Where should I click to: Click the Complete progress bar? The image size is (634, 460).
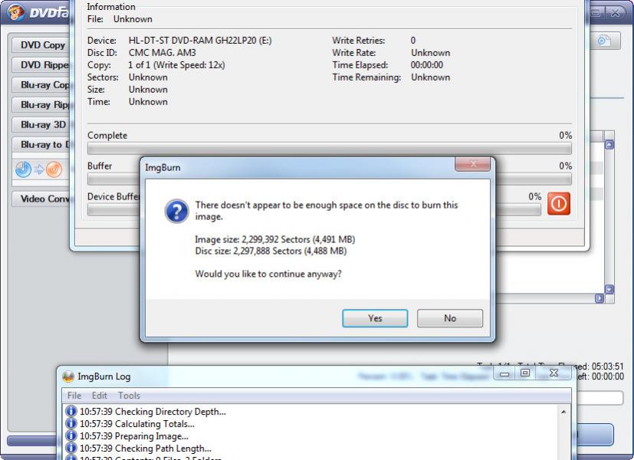[x=330, y=149]
